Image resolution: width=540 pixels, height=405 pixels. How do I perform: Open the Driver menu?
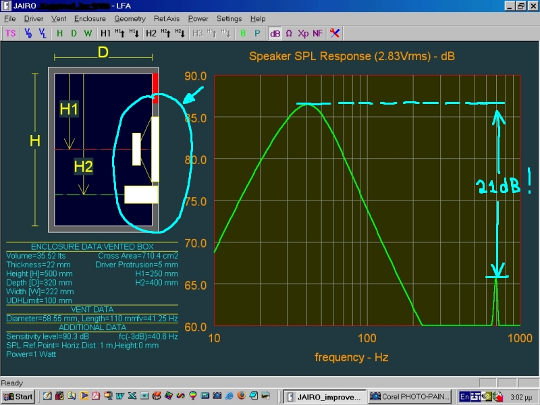click(x=33, y=19)
